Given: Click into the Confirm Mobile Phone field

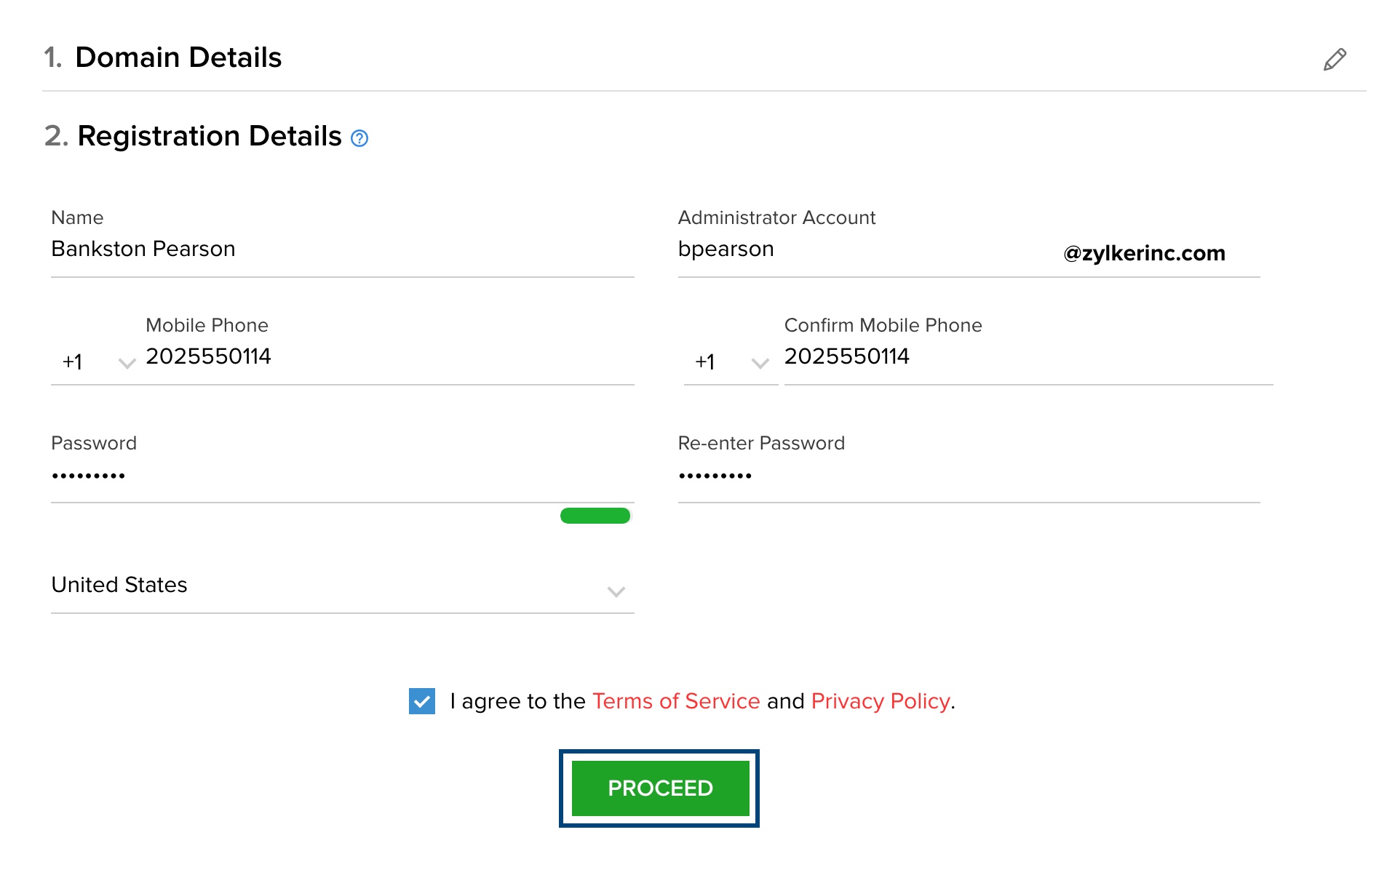Looking at the screenshot, I should click(1026, 357).
